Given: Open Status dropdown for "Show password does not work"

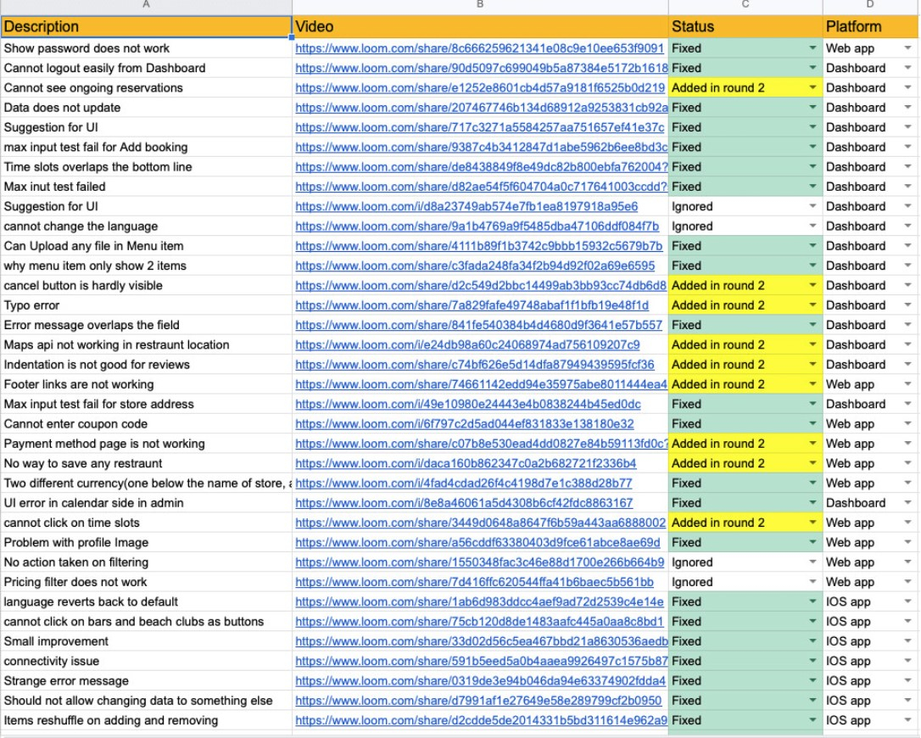Looking at the screenshot, I should click(813, 48).
